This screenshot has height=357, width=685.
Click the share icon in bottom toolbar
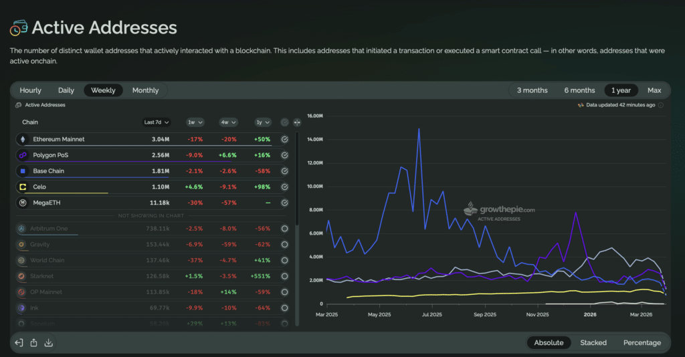pos(33,342)
